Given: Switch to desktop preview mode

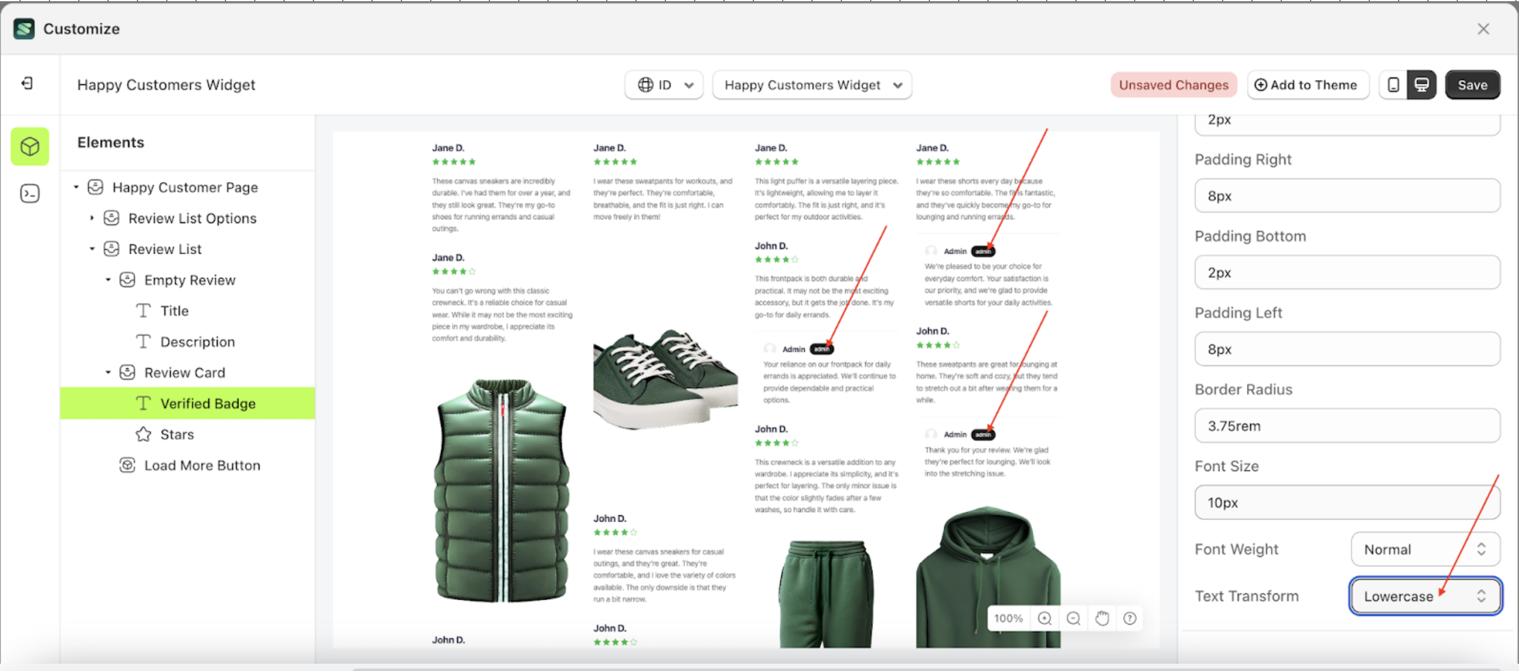Looking at the screenshot, I should [x=1422, y=84].
